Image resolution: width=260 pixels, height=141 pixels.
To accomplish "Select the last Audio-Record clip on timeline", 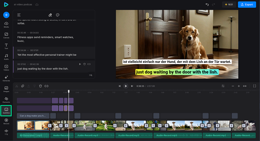I will coord(243,135).
